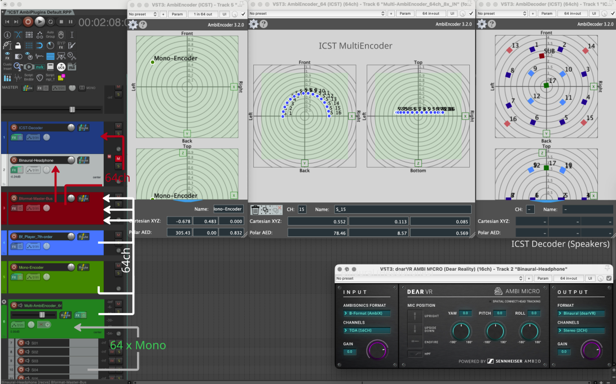Click the HPF filter icon in dearVR
The image size is (616, 384).
(415, 354)
